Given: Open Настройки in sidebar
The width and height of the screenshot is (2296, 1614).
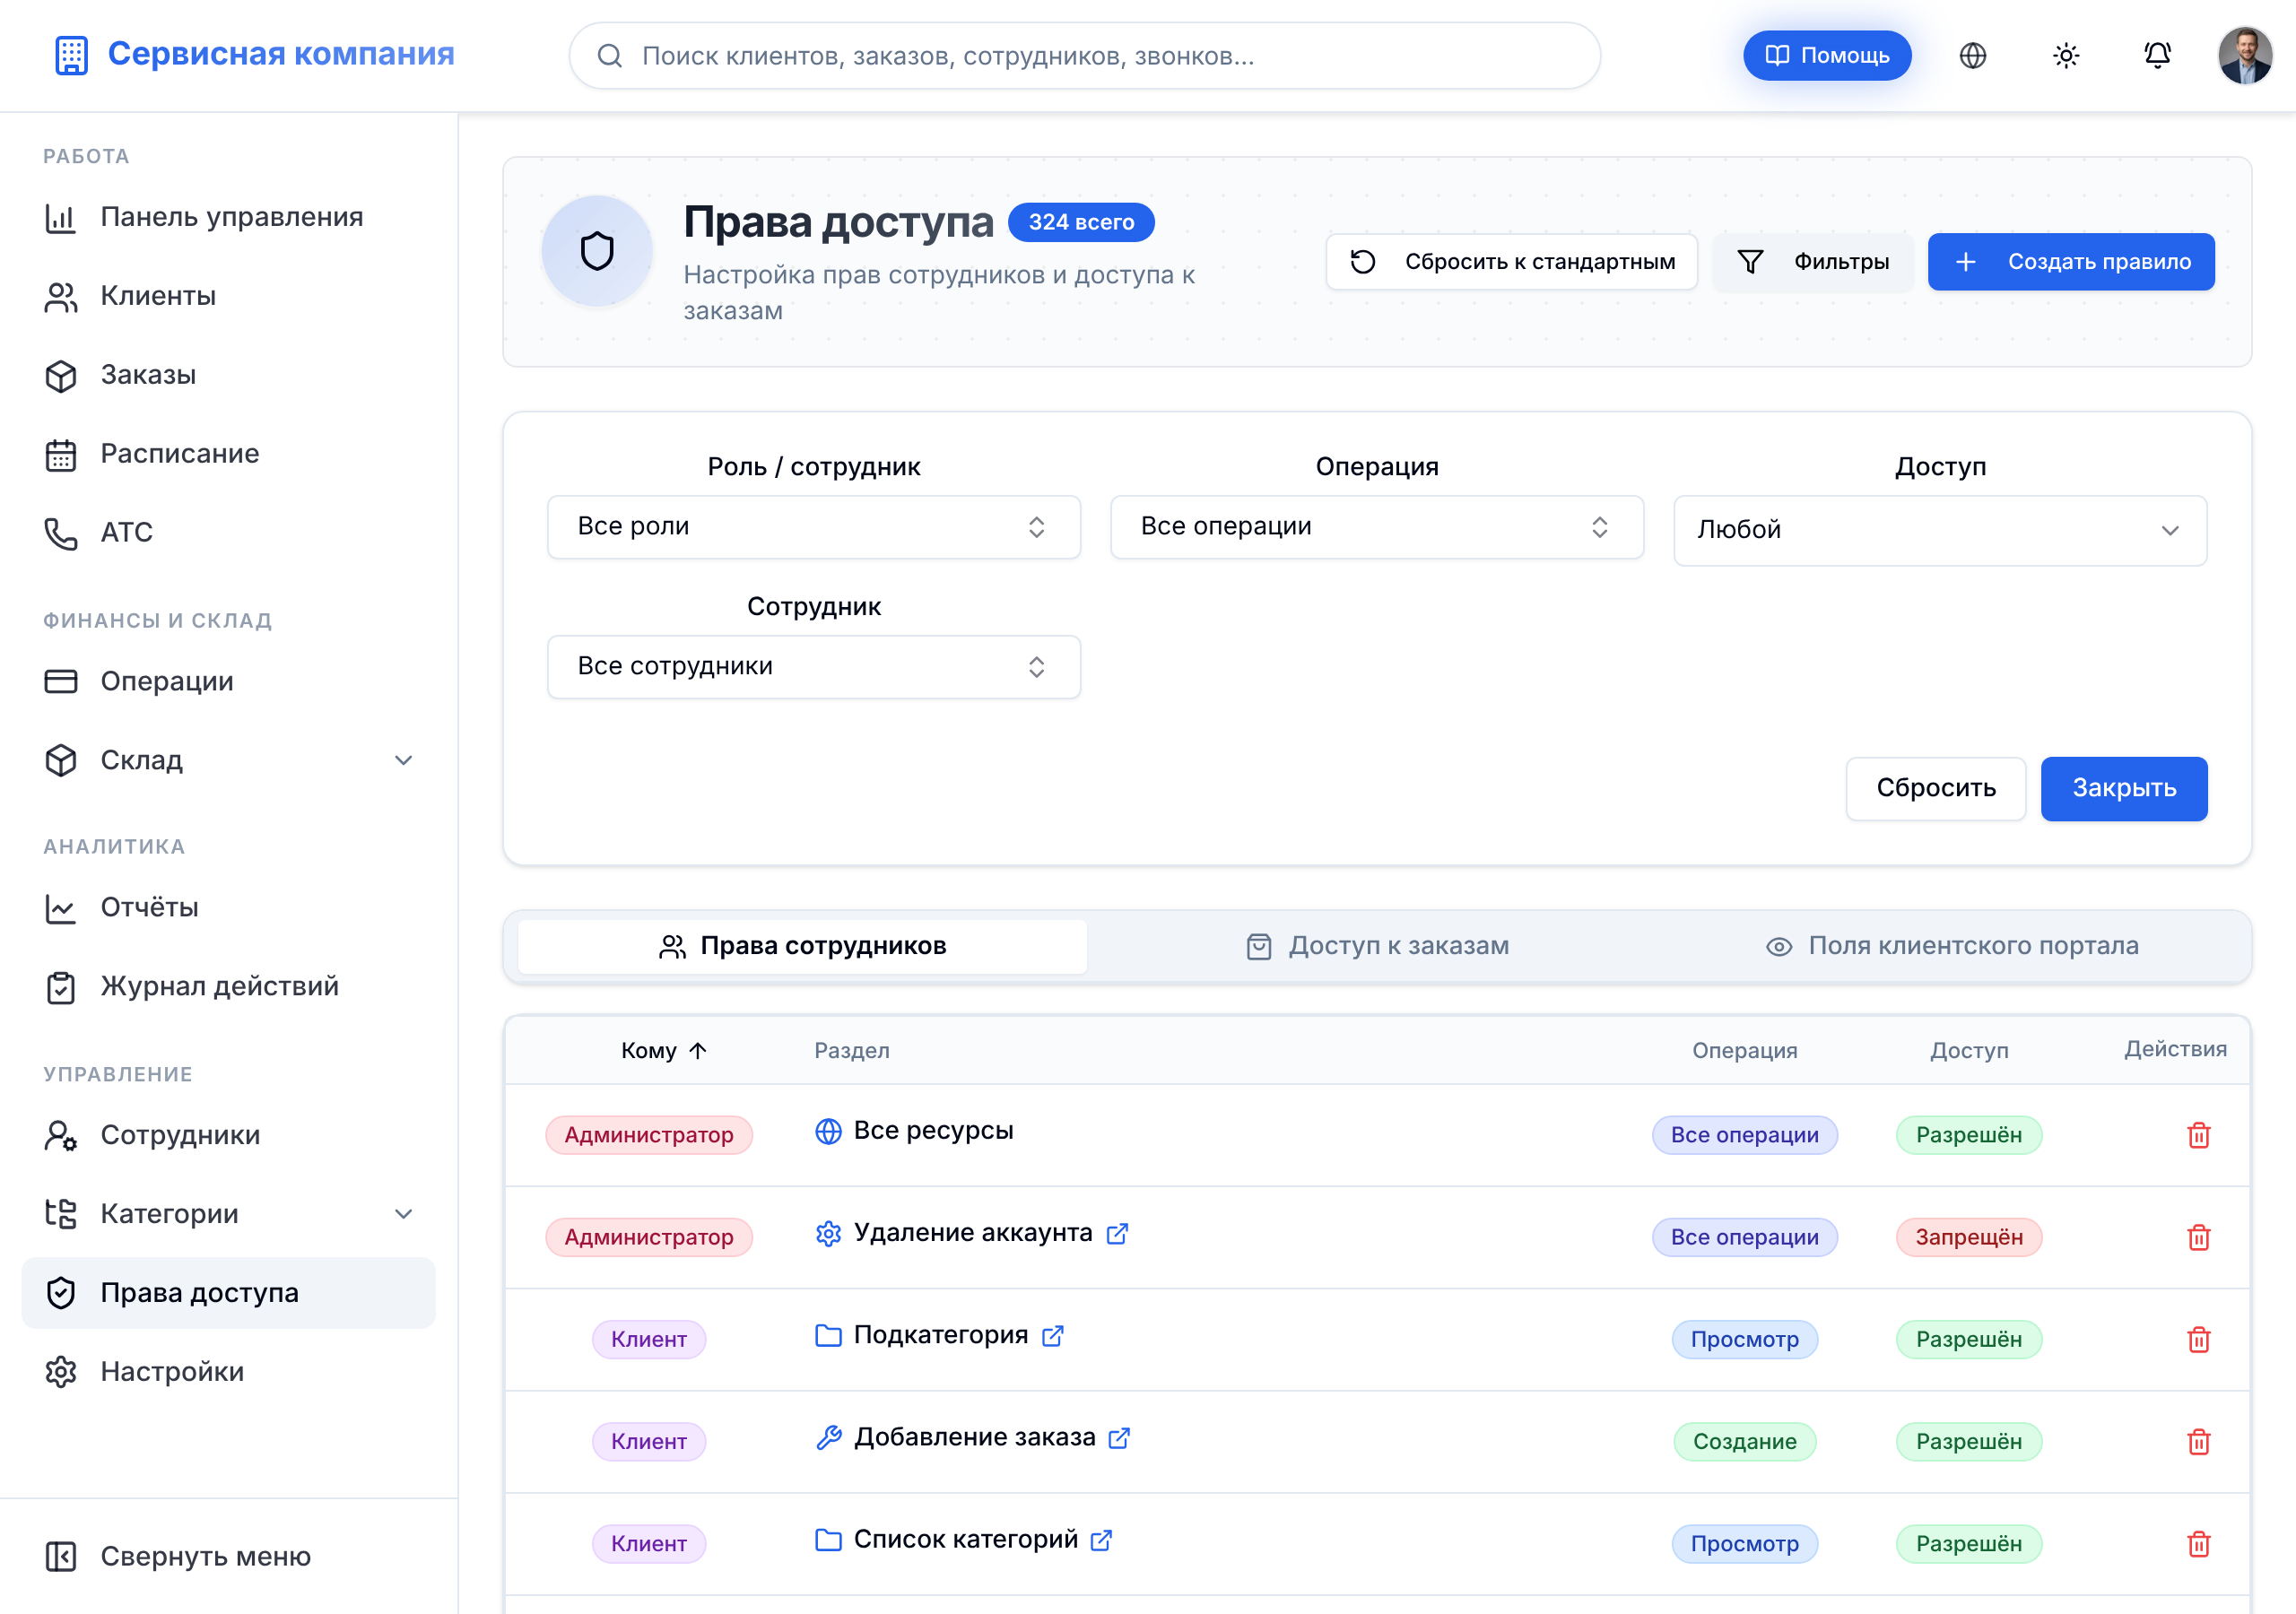Looking at the screenshot, I should (228, 1371).
